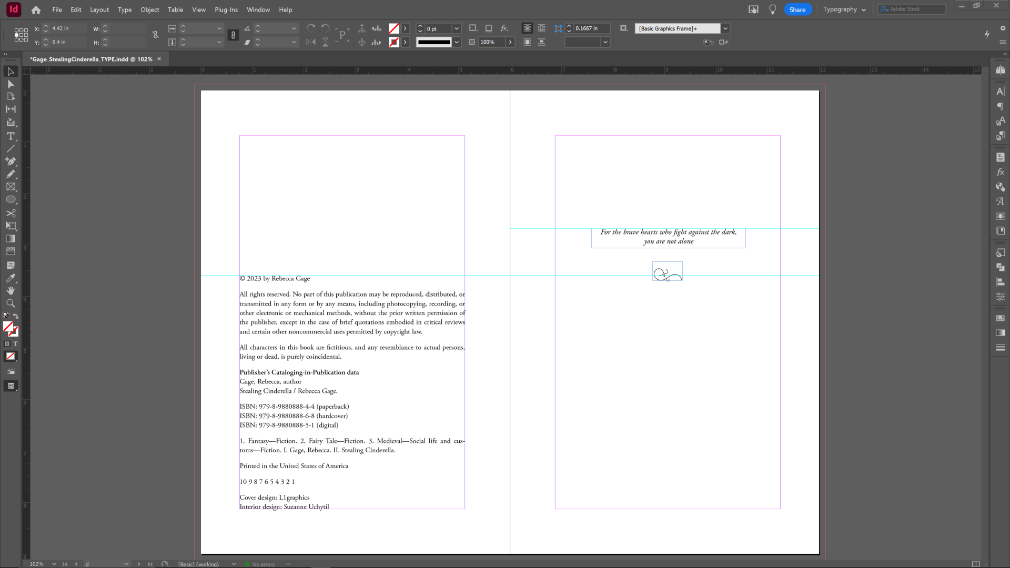
Task: Toggle constrain width and height chain icon
Action: (x=155, y=35)
